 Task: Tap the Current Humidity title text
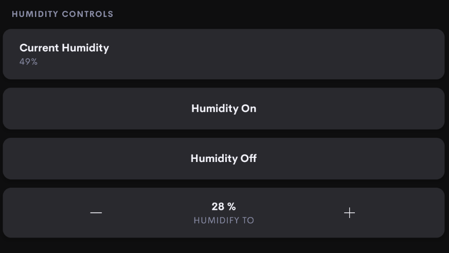[64, 48]
